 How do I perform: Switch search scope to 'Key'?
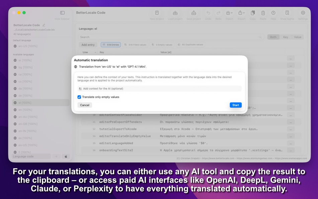(x=286, y=37)
